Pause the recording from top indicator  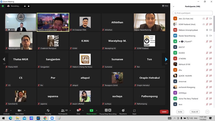[25, 6]
